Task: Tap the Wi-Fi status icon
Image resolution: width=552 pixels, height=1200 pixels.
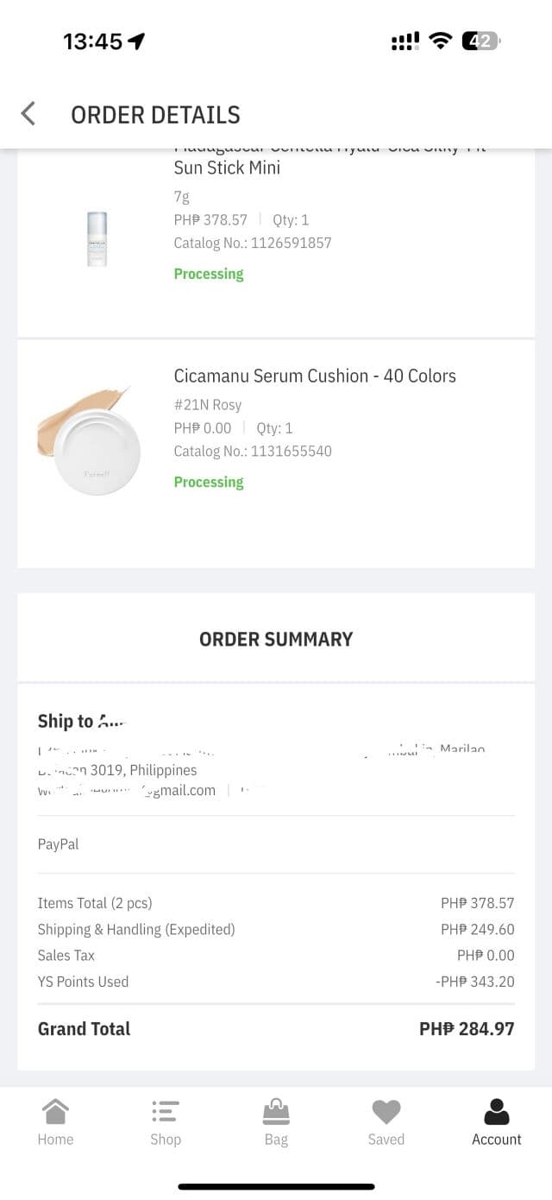Action: pos(441,41)
